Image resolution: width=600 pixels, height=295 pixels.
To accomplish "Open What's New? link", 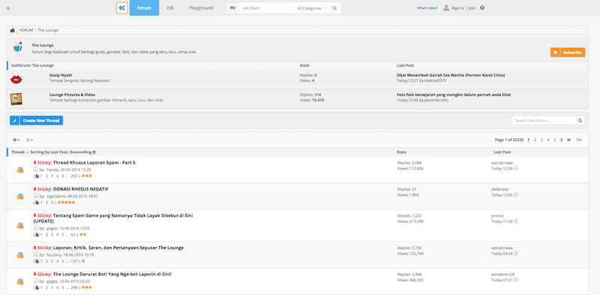I will [427, 8].
